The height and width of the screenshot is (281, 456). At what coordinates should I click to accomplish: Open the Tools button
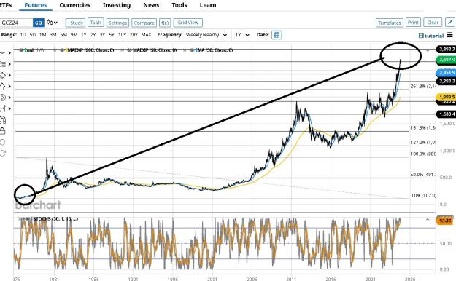coord(96,23)
